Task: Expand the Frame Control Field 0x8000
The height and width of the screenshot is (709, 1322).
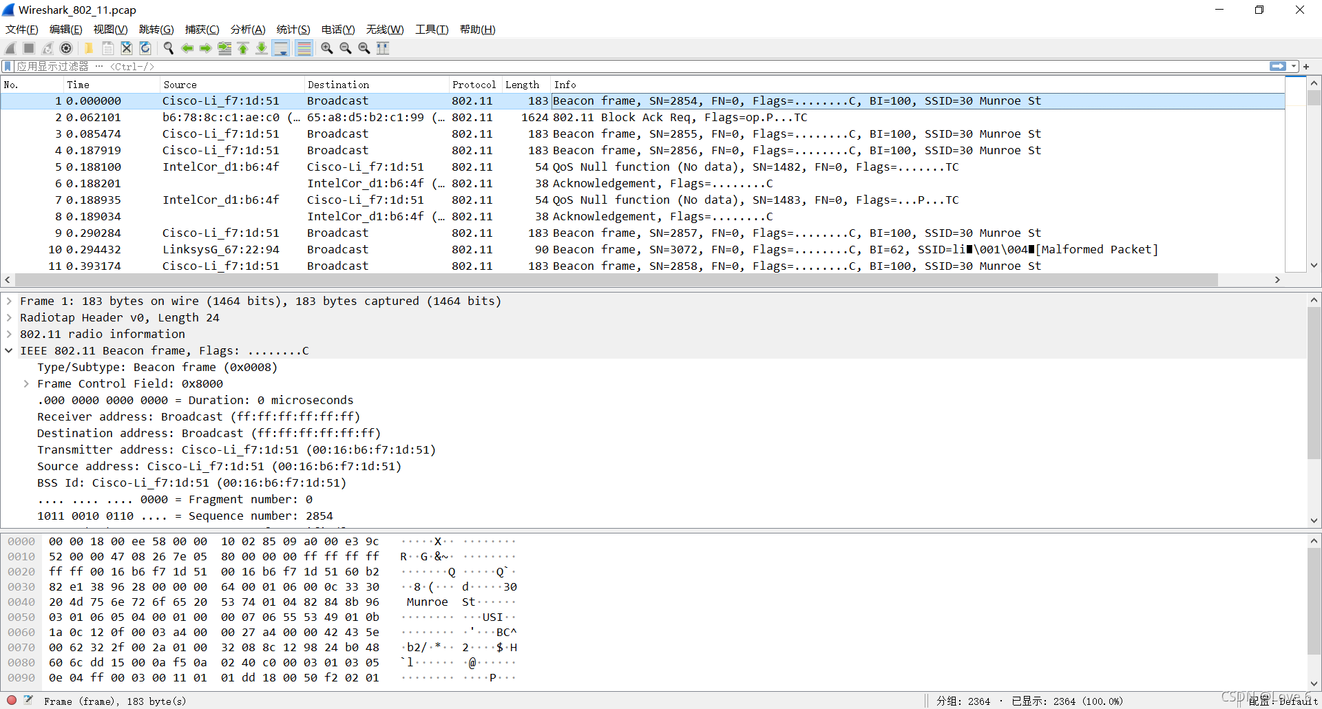Action: 26,383
